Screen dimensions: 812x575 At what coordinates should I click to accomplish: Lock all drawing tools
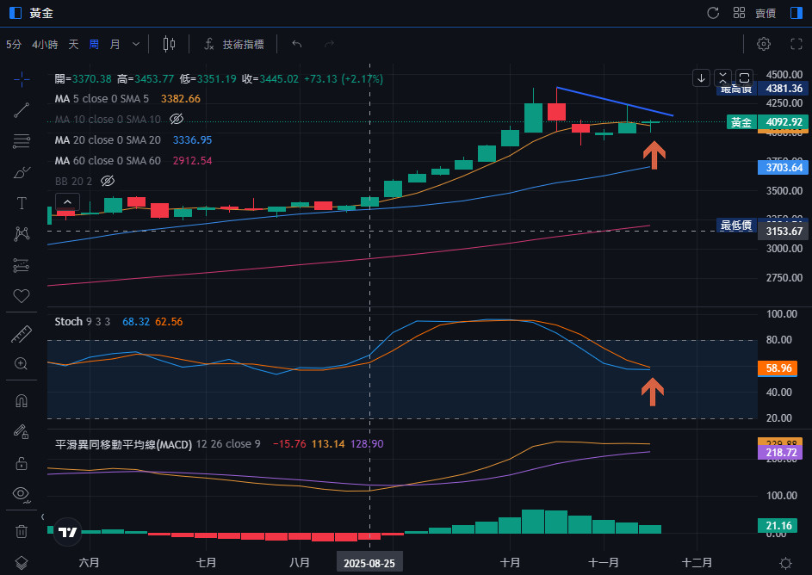[x=22, y=463]
